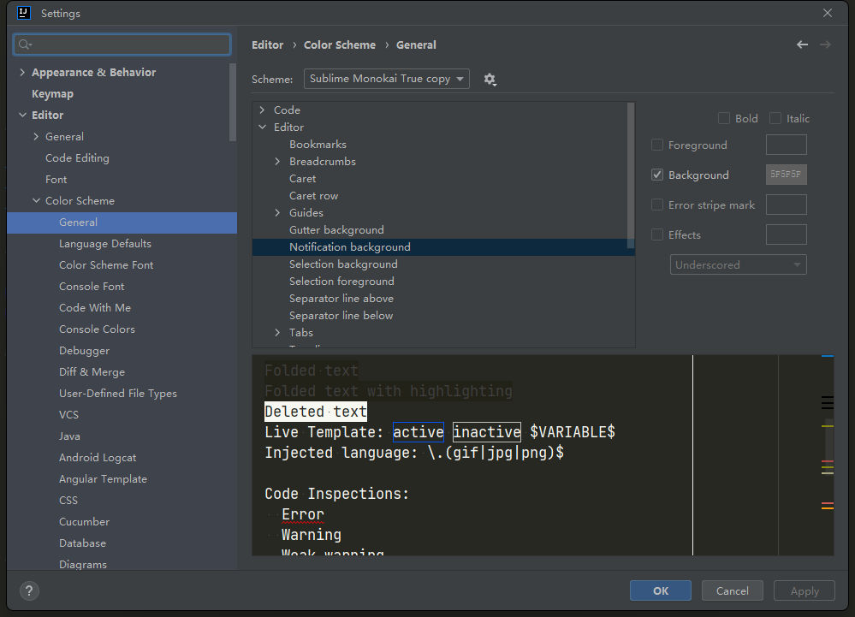Select Caret row in the color list
This screenshot has width=855, height=617.
313,196
